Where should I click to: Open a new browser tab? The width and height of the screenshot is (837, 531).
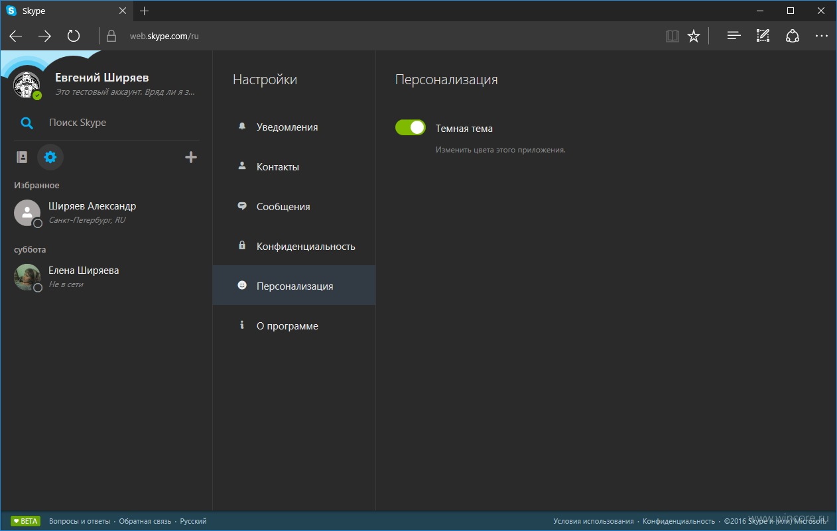coord(145,11)
